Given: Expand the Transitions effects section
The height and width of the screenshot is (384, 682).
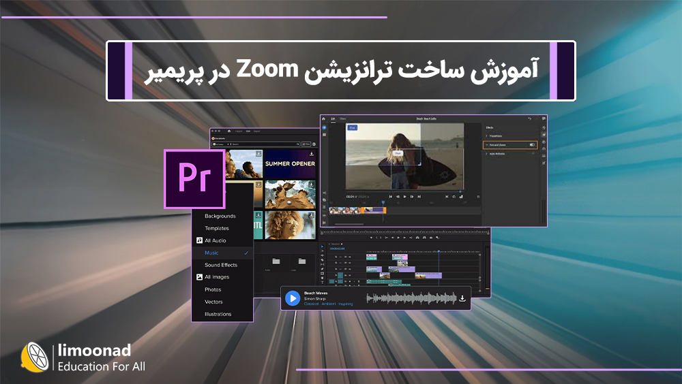Looking at the screenshot, I should pos(487,136).
